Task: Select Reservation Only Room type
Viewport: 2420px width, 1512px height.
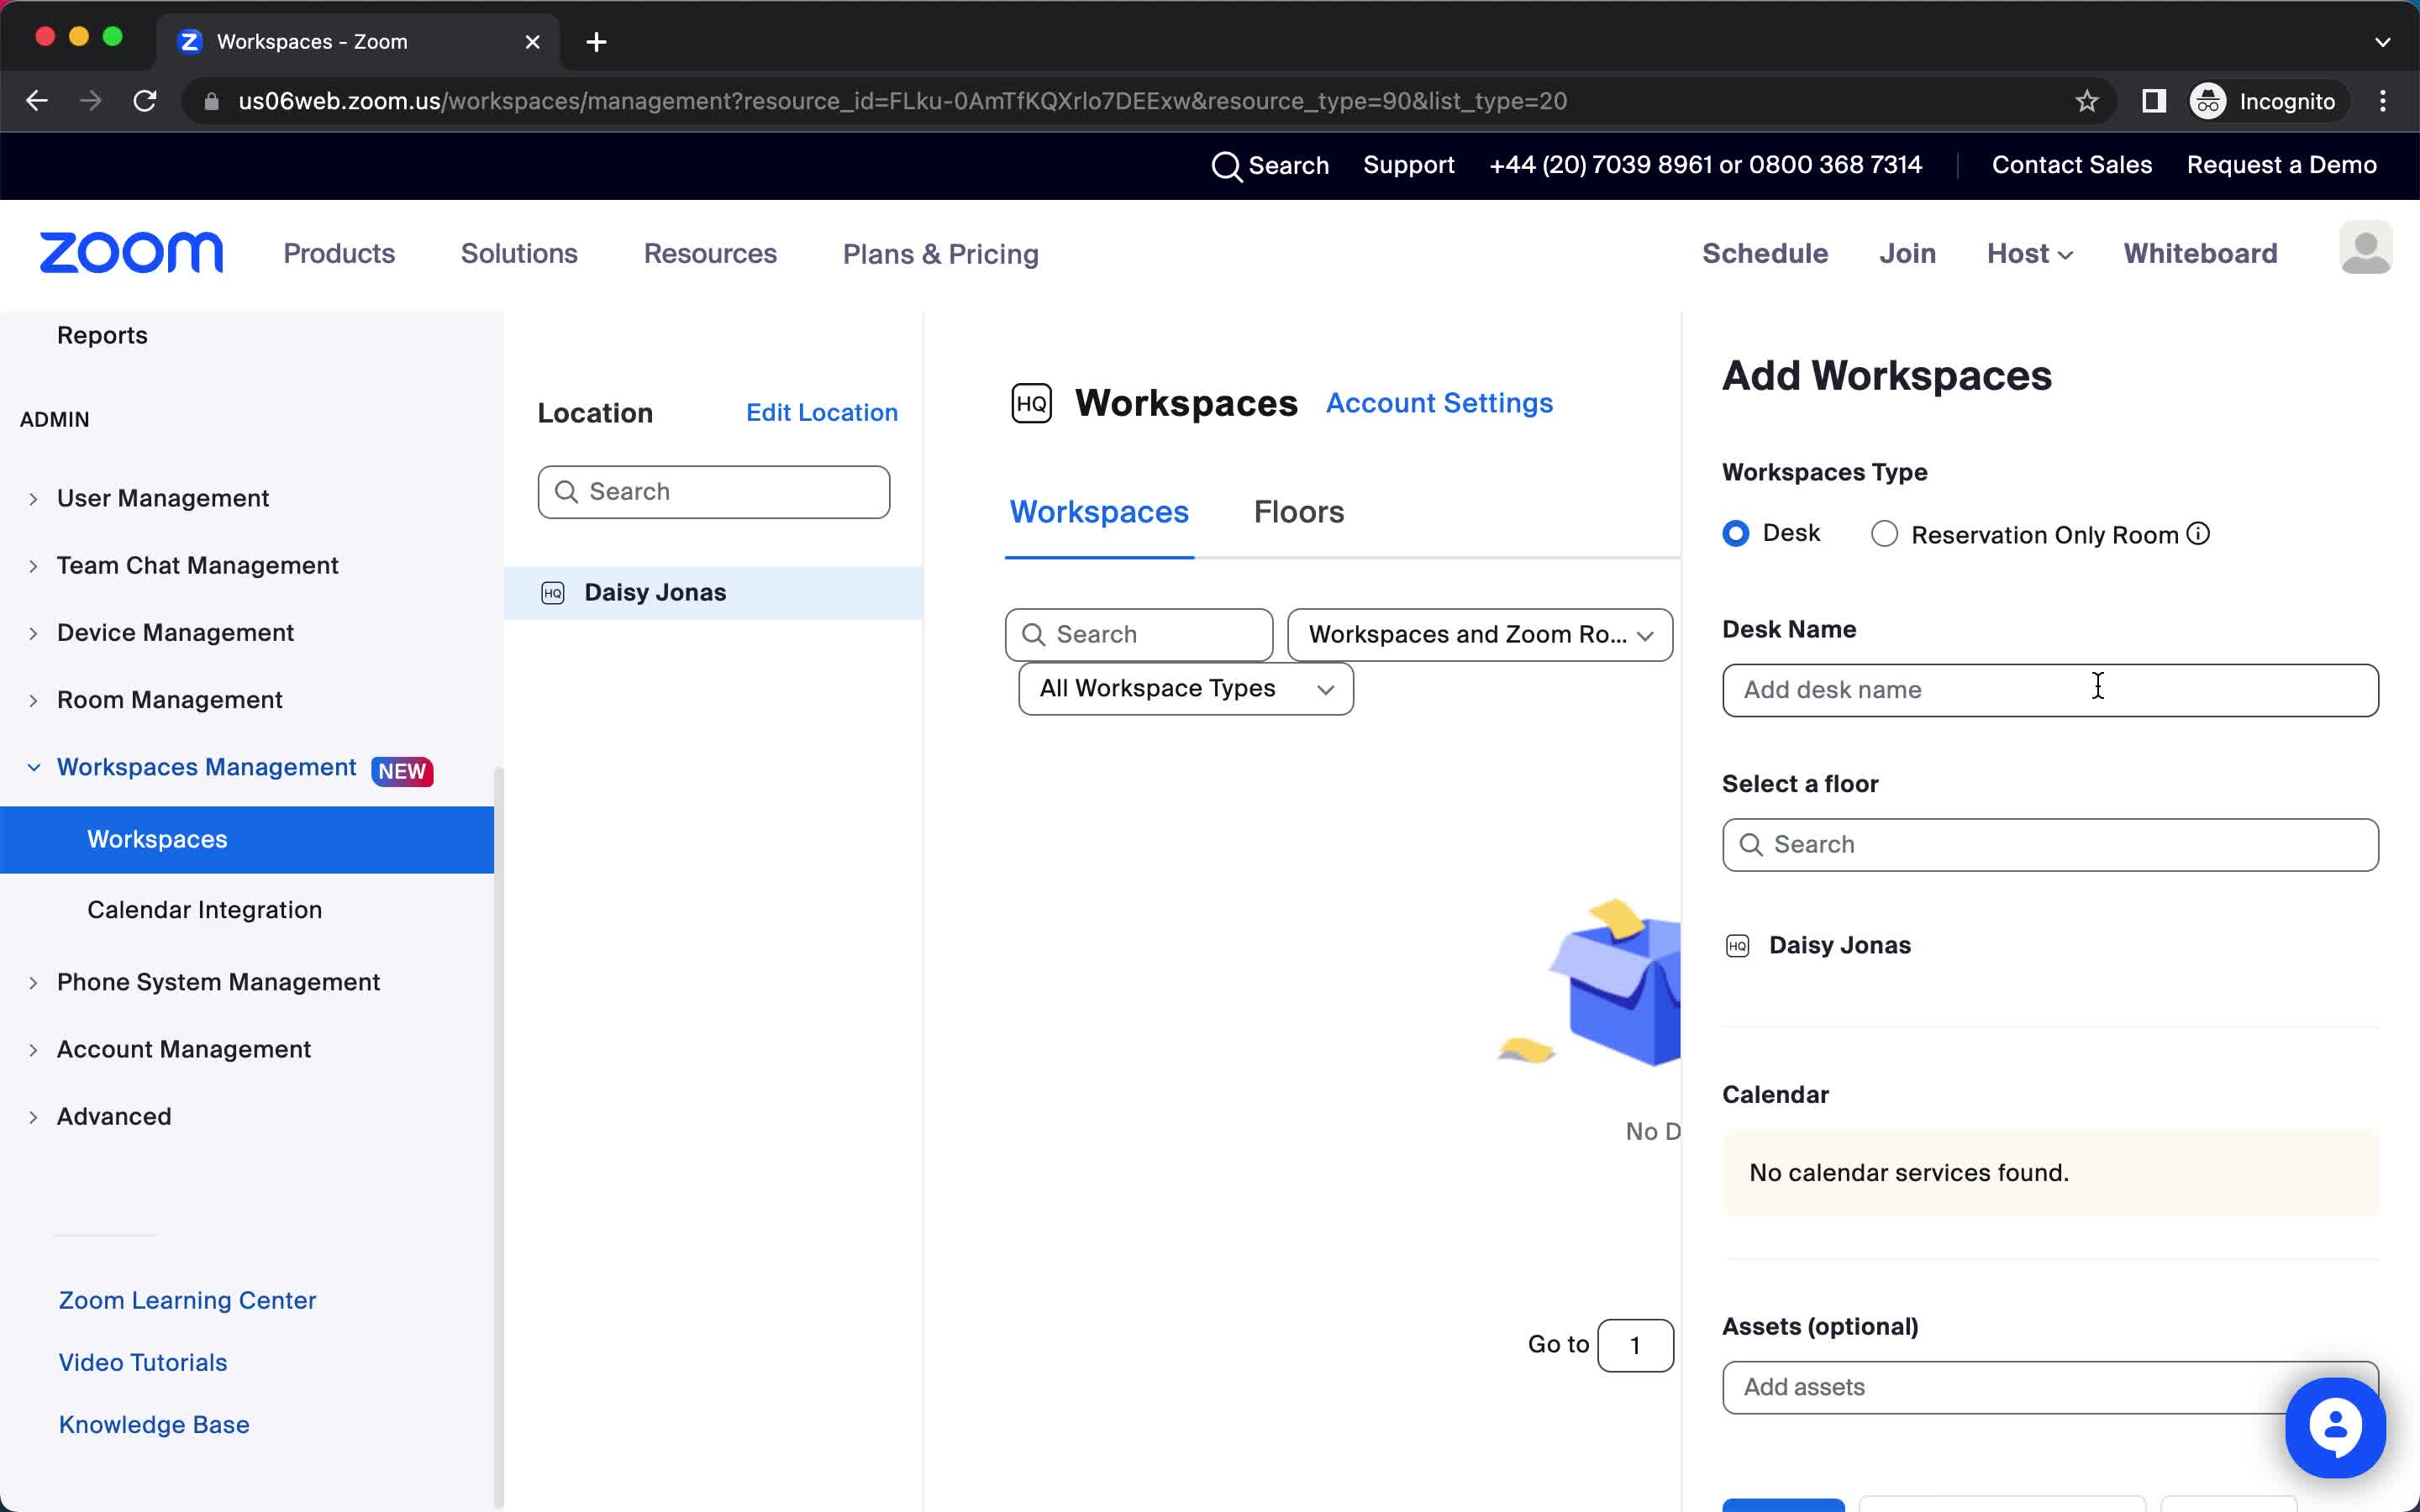Action: pos(1884,534)
